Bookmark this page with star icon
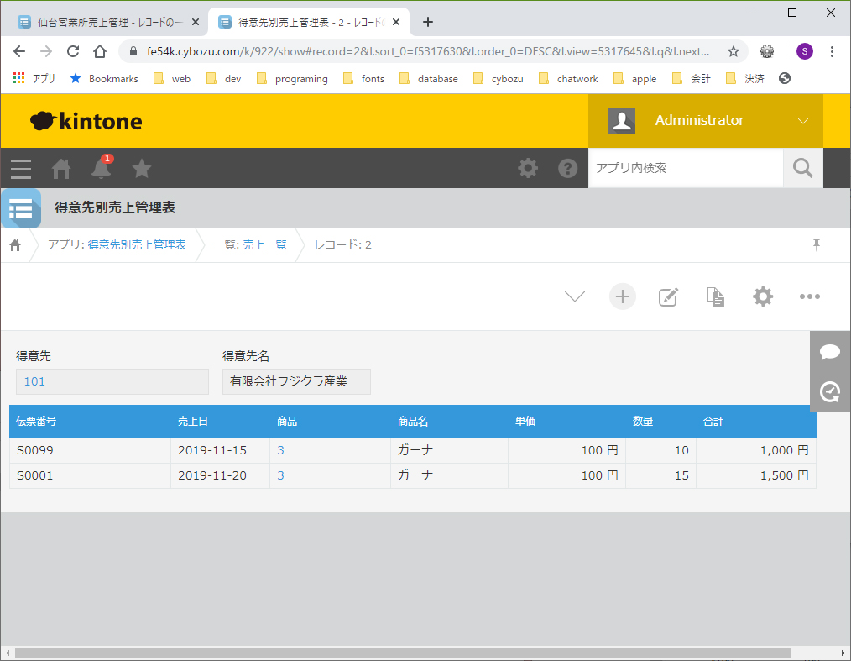Screen dimensions: 851x661 [x=734, y=51]
